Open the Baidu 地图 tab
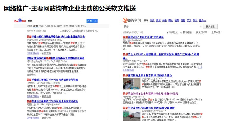This screenshot has width=239, height=121. [x=71, y=26]
